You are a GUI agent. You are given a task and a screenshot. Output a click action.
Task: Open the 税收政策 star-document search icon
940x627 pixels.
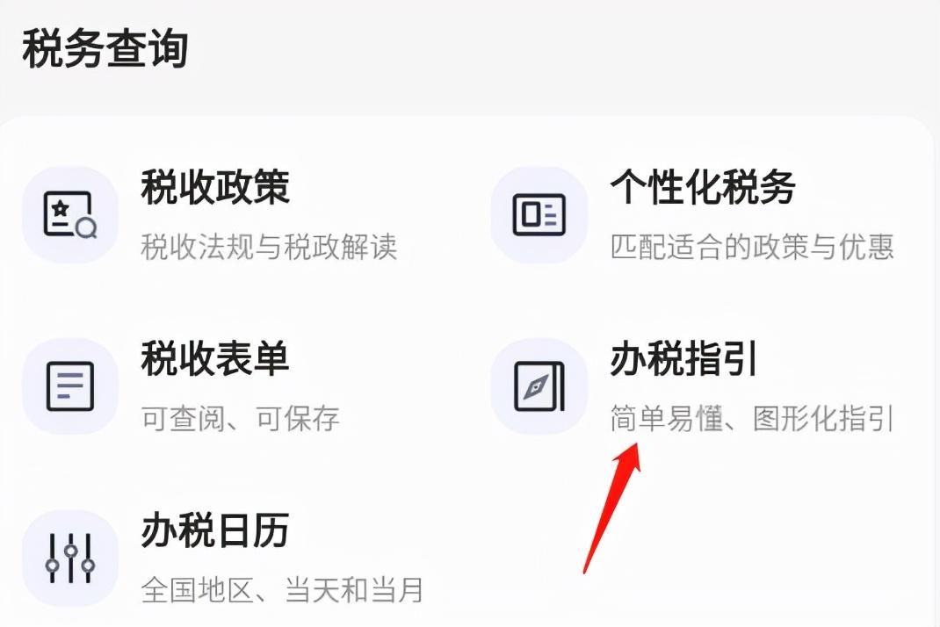click(x=70, y=214)
